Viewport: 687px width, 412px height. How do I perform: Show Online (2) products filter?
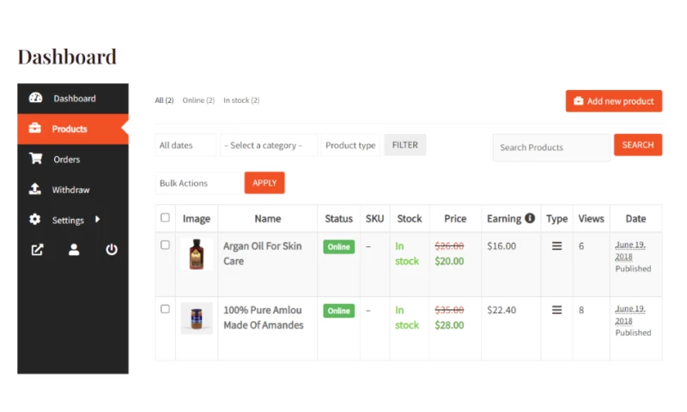click(198, 100)
